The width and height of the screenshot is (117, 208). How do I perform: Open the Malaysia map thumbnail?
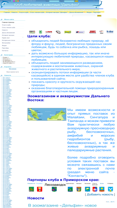(47, 114)
